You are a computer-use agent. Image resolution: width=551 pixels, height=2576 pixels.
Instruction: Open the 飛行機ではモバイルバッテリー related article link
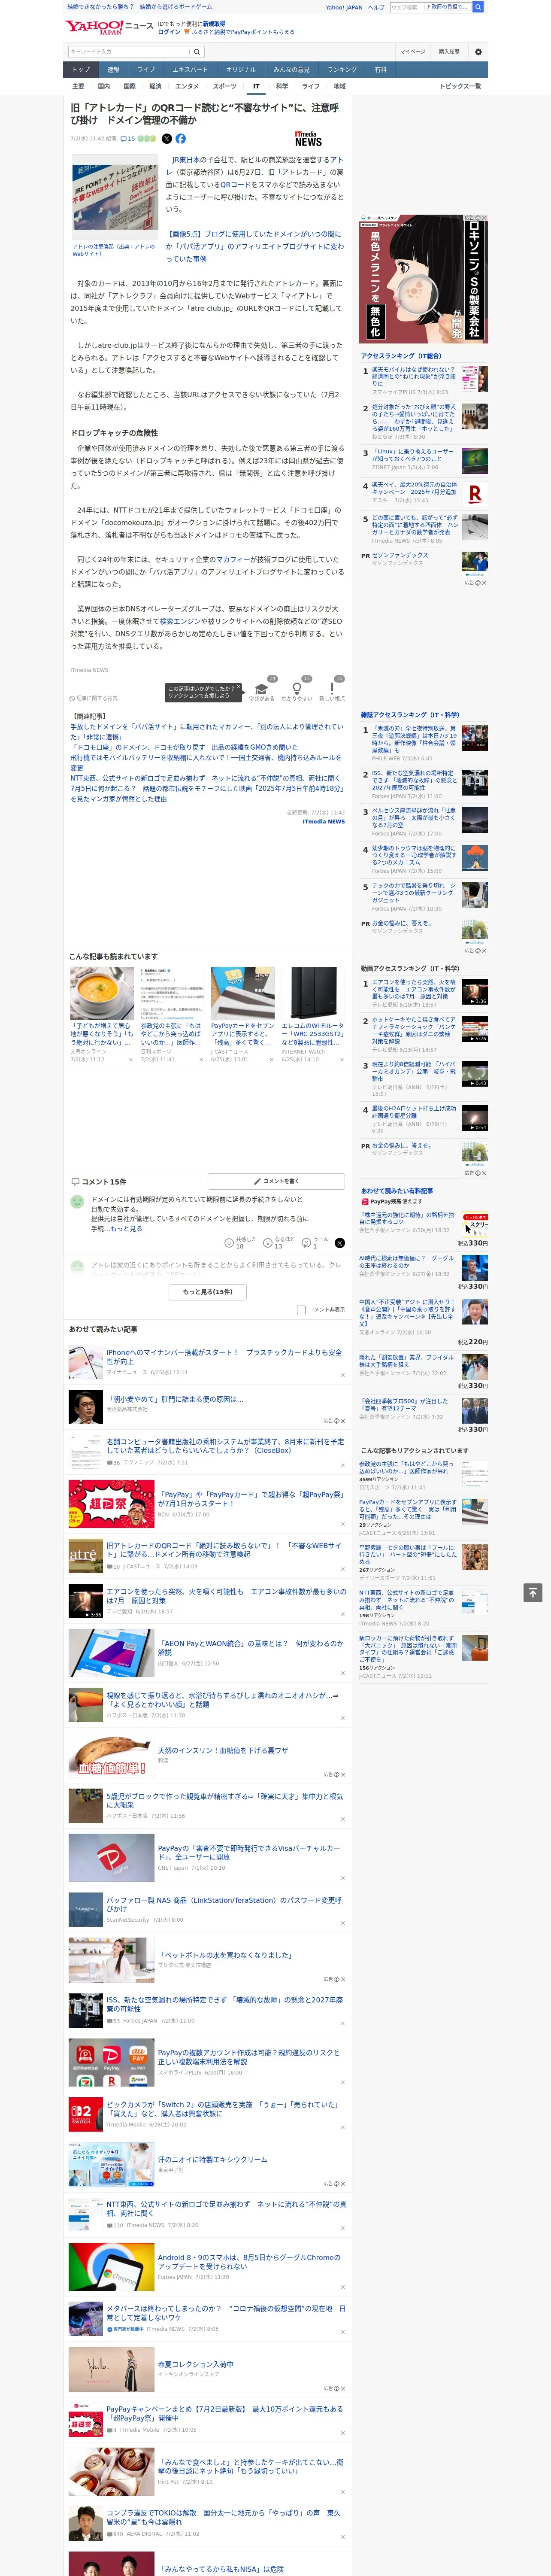tap(206, 762)
